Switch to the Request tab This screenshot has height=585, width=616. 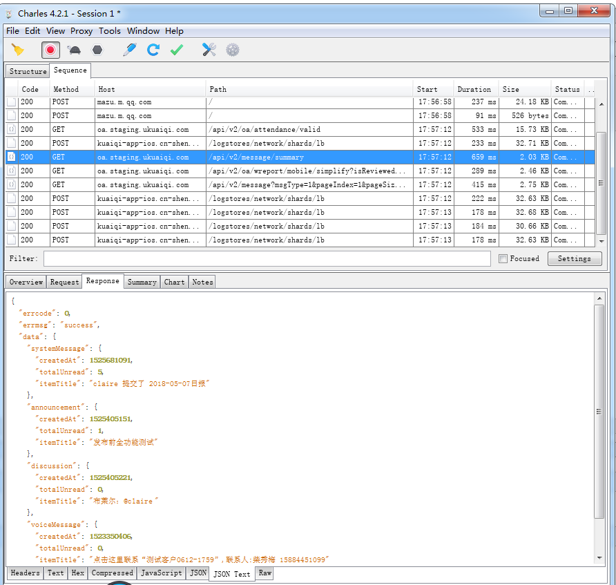click(x=64, y=282)
